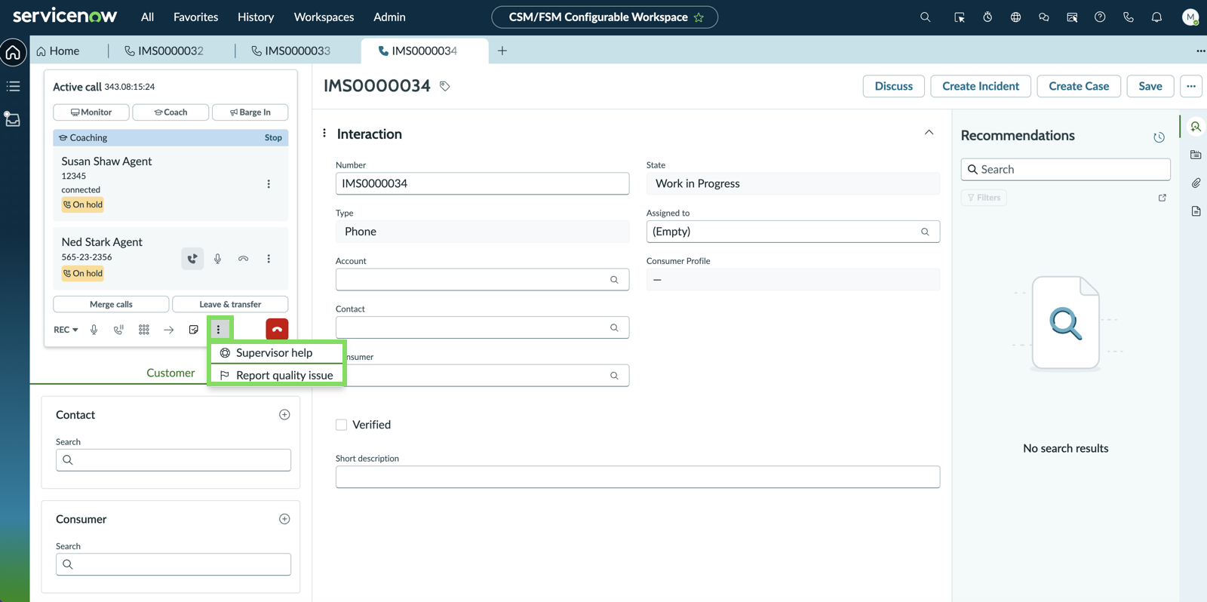Open the chat bubbles icon in header
Viewport: 1207px width, 602px height.
(x=1044, y=17)
